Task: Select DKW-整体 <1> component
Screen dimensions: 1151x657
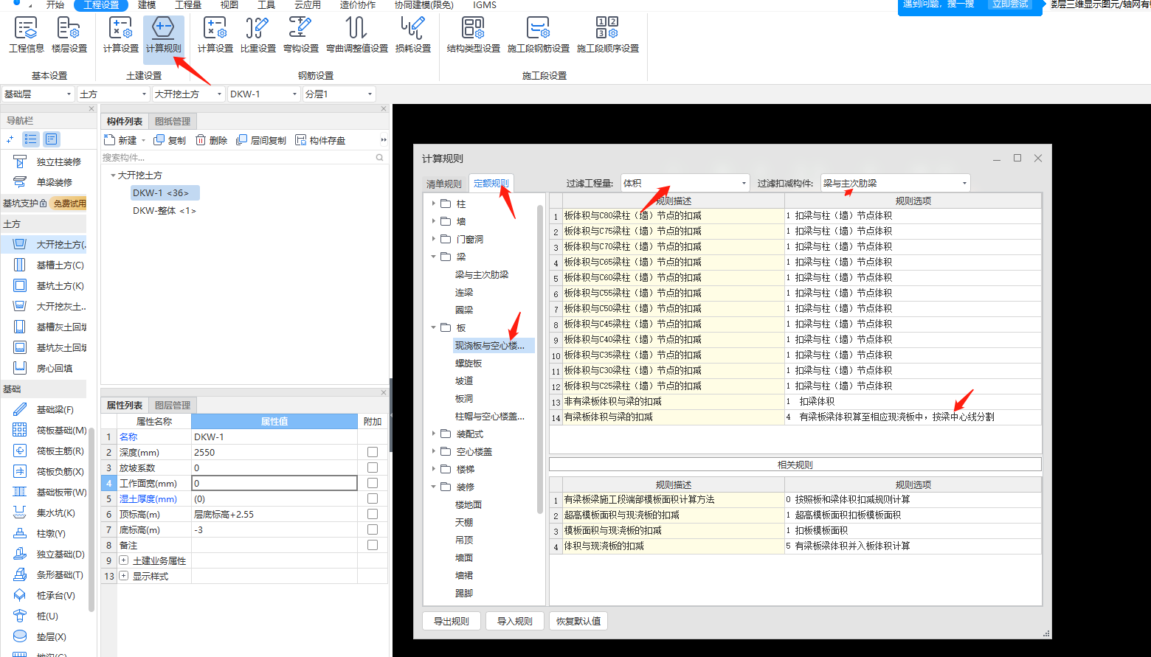Action: (165, 211)
